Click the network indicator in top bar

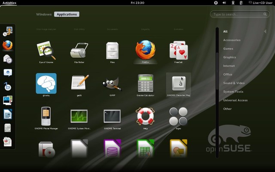click(x=233, y=3)
